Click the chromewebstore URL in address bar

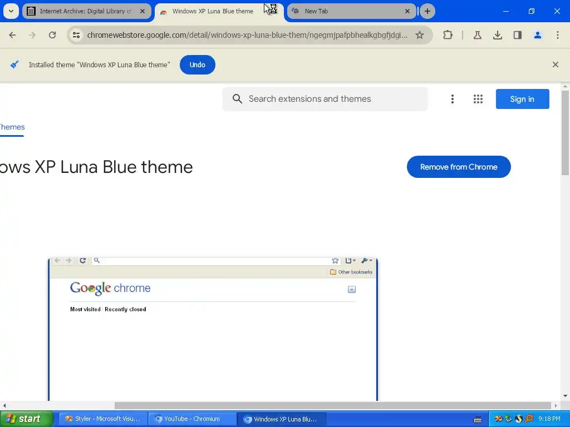click(247, 35)
